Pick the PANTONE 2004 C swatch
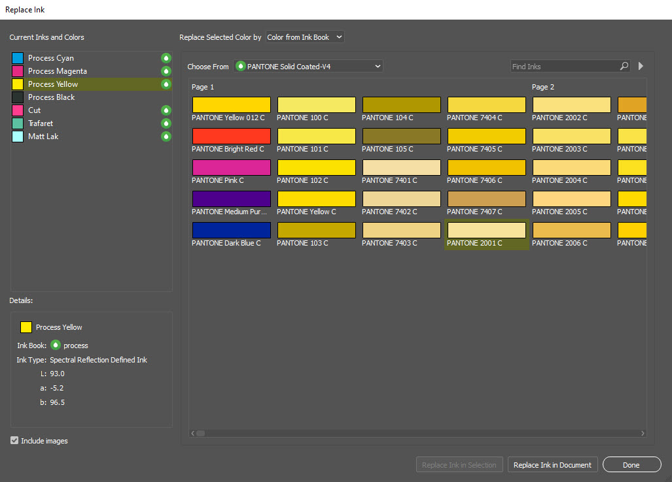The width and height of the screenshot is (672, 482). (x=572, y=167)
